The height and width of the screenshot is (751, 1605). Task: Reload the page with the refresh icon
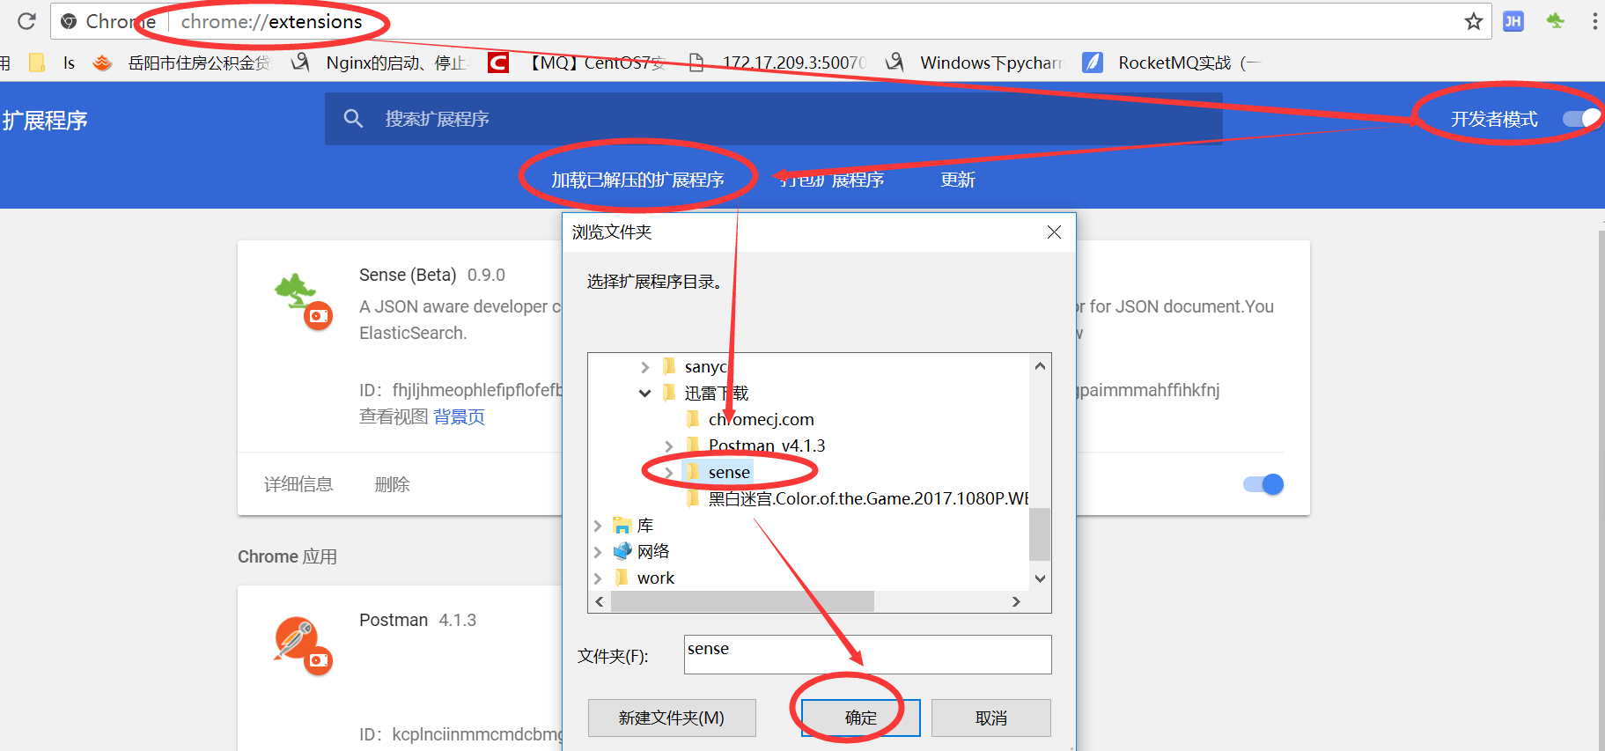(26, 21)
